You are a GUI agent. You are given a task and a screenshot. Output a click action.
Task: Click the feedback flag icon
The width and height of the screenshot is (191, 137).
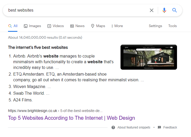pos(159,127)
